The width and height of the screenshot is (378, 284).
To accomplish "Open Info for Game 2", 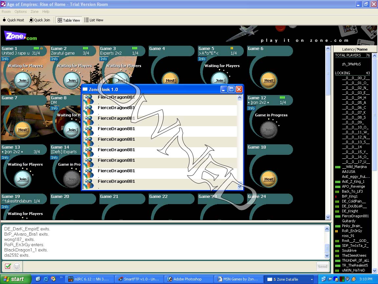I will tap(54, 59).
